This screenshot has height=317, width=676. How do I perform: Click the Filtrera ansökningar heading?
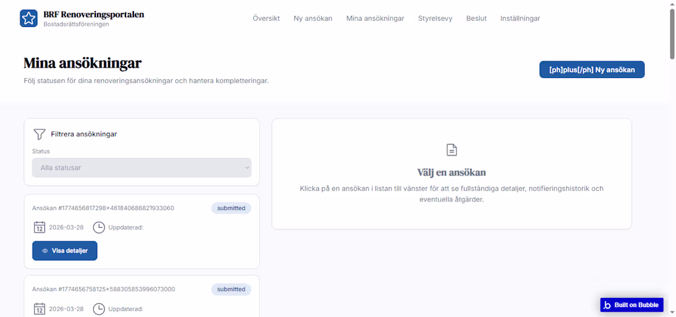click(84, 134)
